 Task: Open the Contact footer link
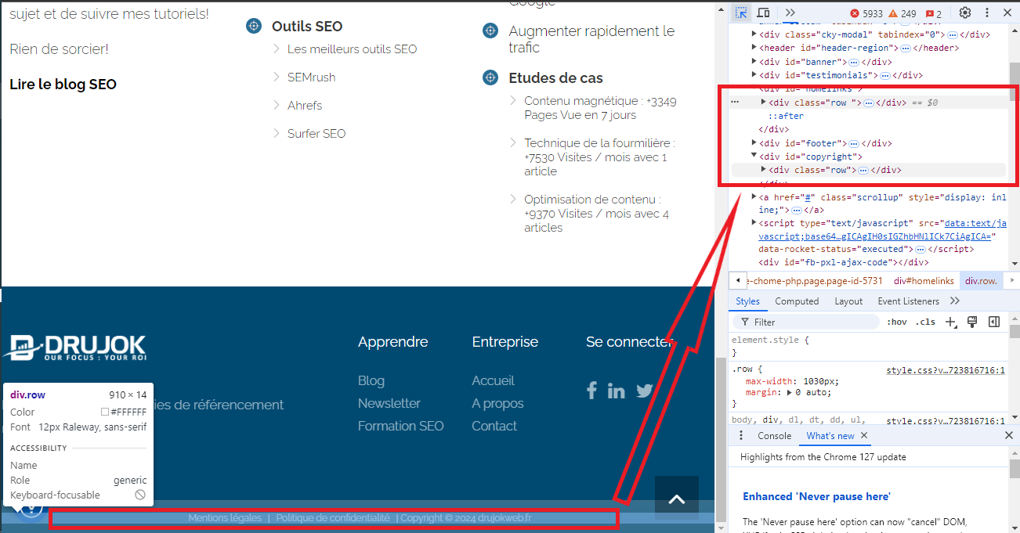point(494,426)
